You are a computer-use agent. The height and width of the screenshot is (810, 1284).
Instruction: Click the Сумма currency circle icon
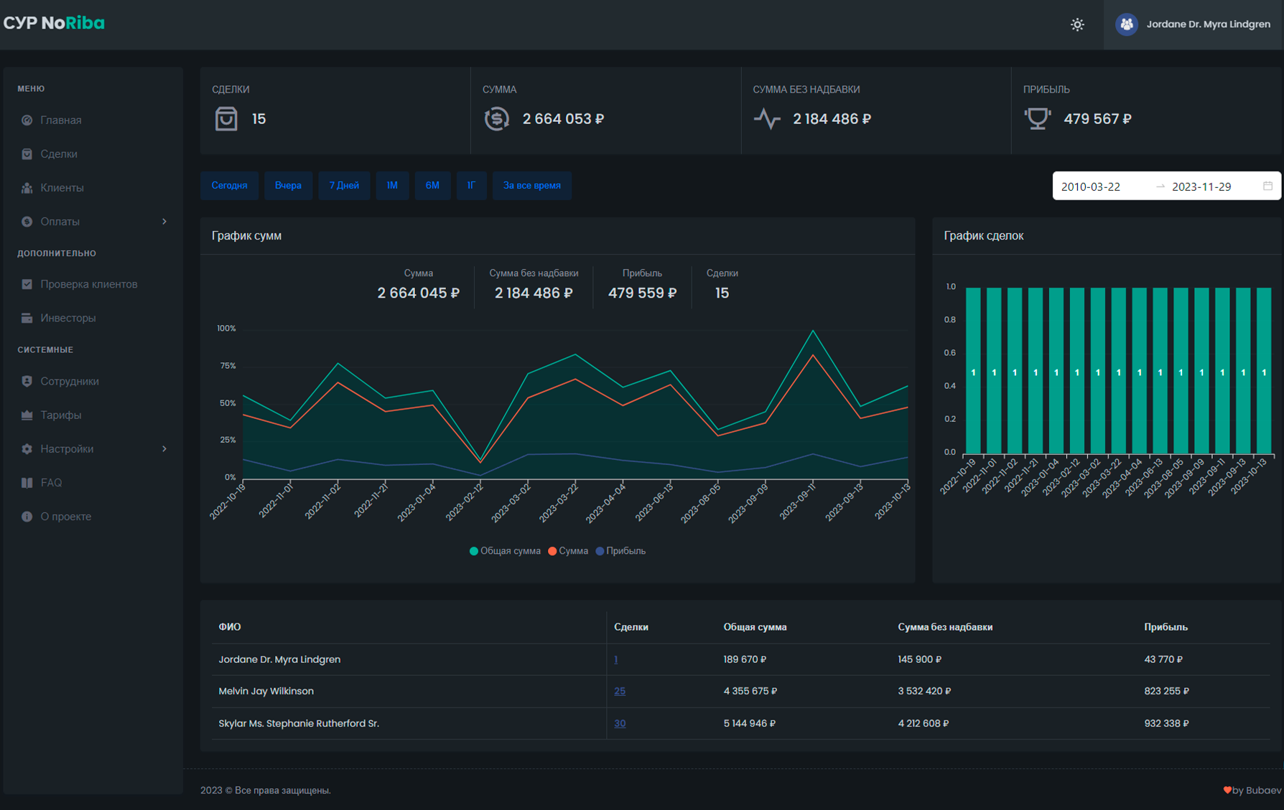pyautogui.click(x=496, y=118)
